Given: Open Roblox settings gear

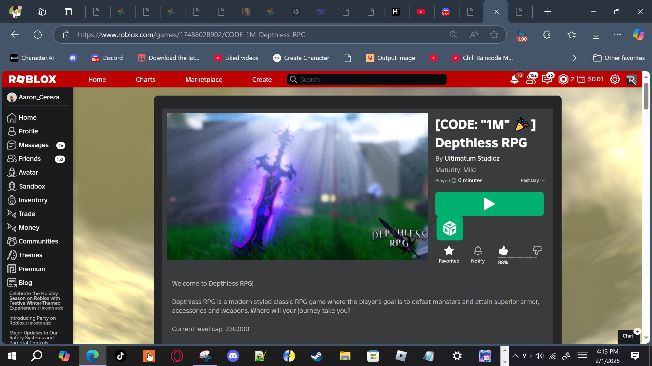Looking at the screenshot, I should coord(615,79).
